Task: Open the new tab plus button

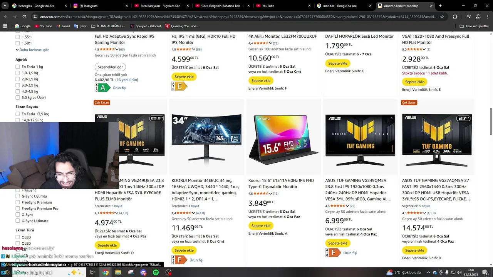Action: point(440,6)
